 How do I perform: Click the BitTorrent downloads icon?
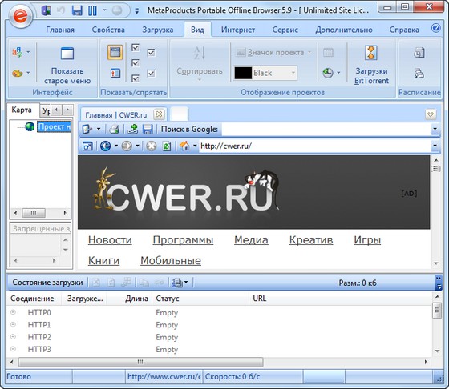pos(370,53)
